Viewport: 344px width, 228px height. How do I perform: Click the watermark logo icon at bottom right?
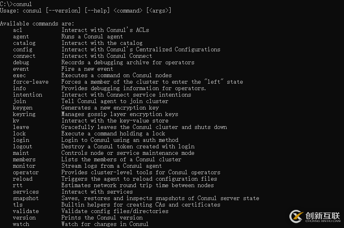tap(297, 217)
